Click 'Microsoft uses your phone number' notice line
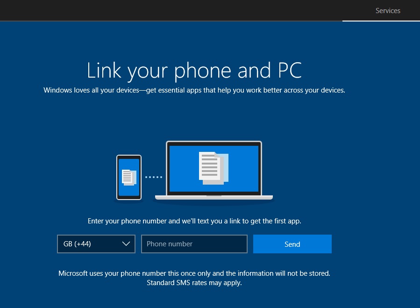The image size is (420, 308). (194, 273)
